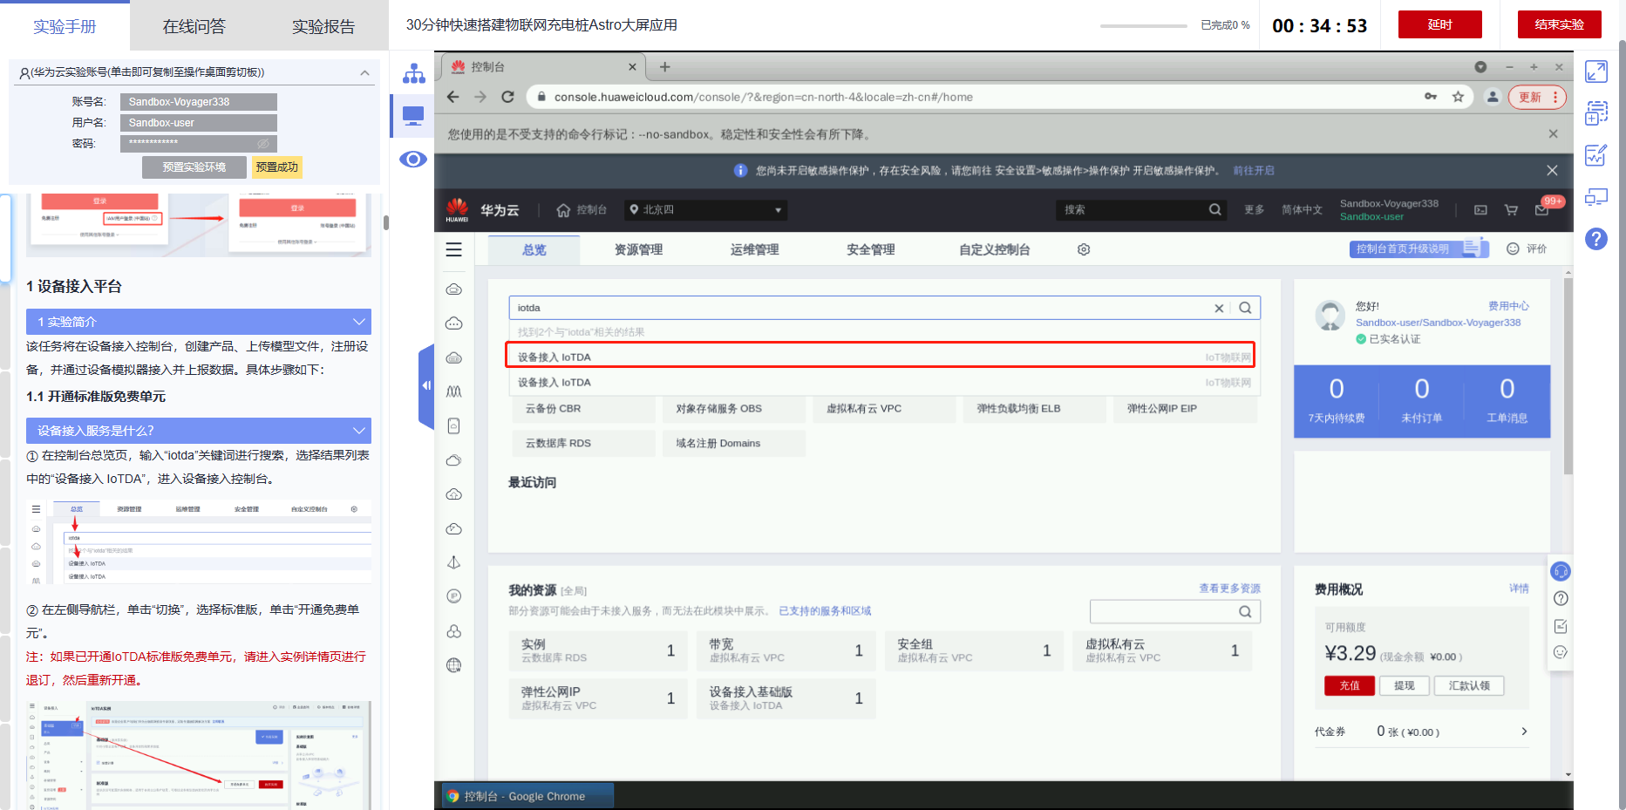Open the Chrome profile avatar
Image resolution: width=1626 pixels, height=810 pixels.
click(x=1493, y=97)
